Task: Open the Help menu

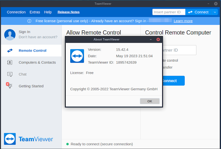Action: (48, 12)
